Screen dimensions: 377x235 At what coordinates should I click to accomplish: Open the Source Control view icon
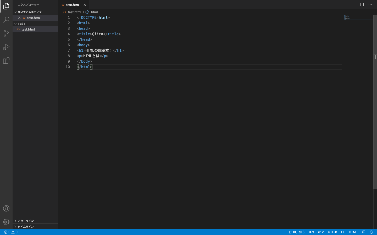click(x=6, y=33)
